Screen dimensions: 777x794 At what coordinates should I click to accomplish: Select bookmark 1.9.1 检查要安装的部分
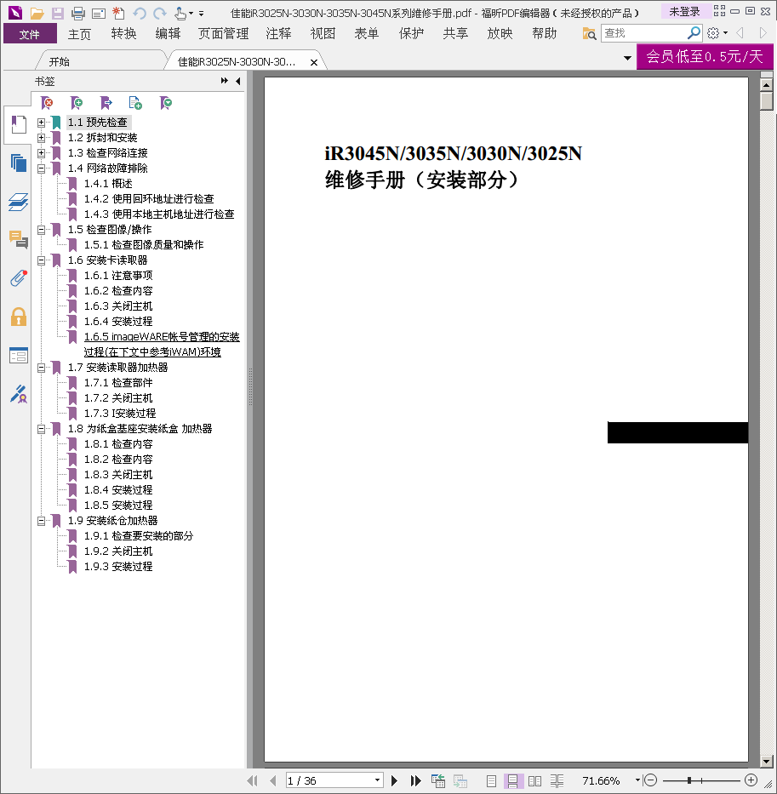tap(138, 536)
